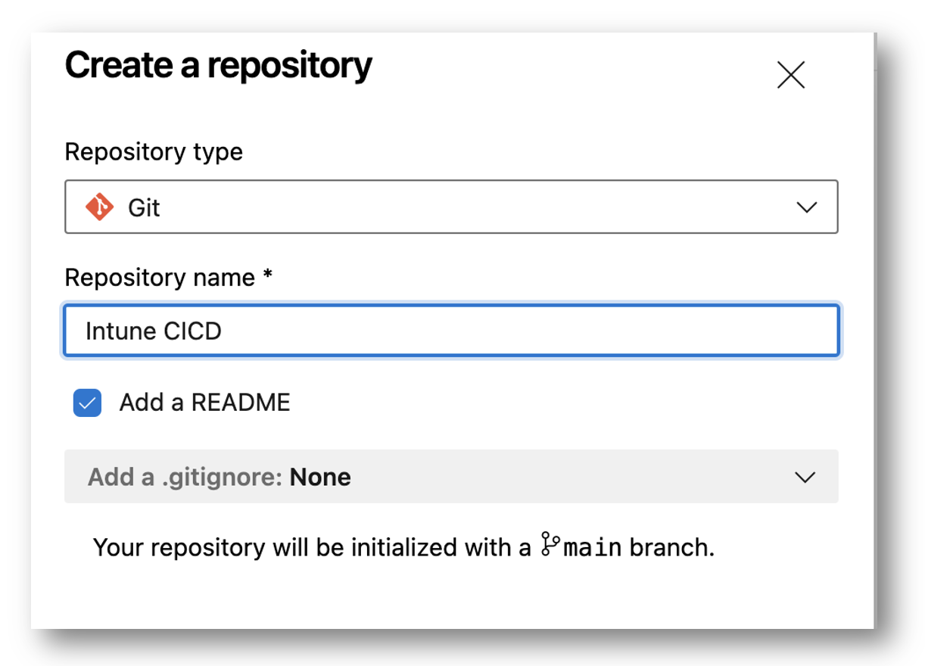This screenshot has height=666, width=925.
Task: Click the required asterisk after Repository name
Action: pyautogui.click(x=267, y=275)
